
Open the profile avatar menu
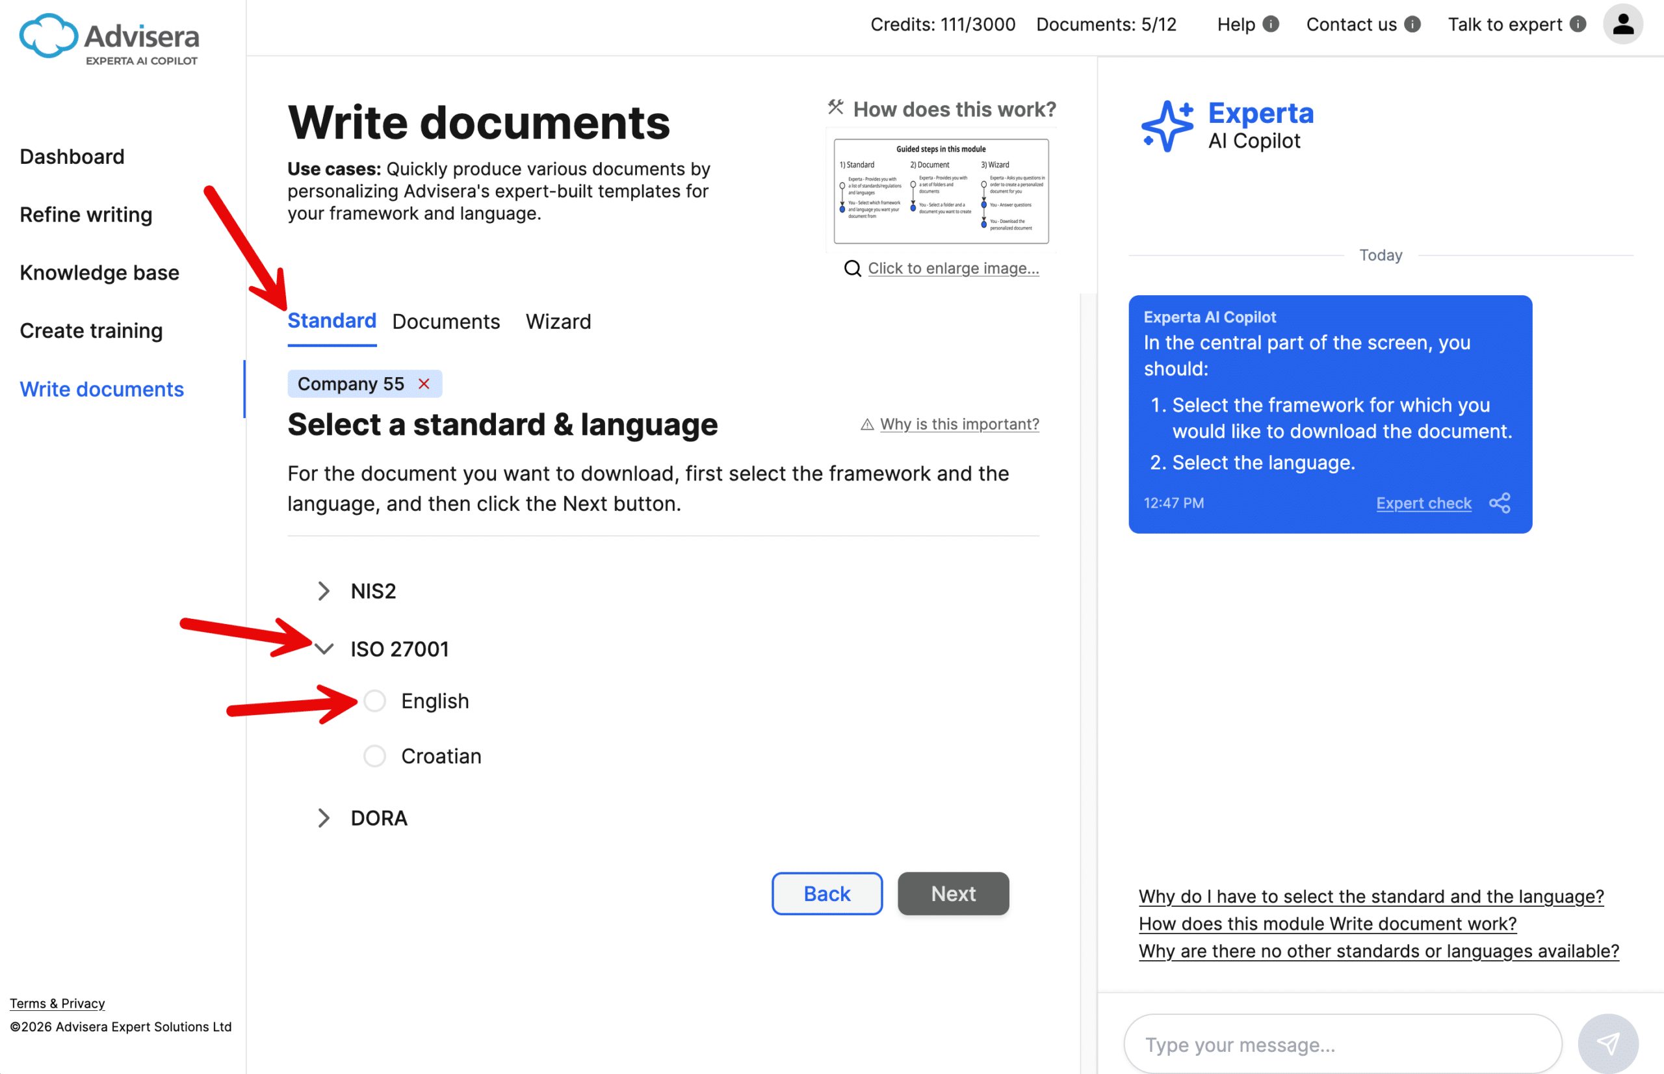pos(1622,23)
